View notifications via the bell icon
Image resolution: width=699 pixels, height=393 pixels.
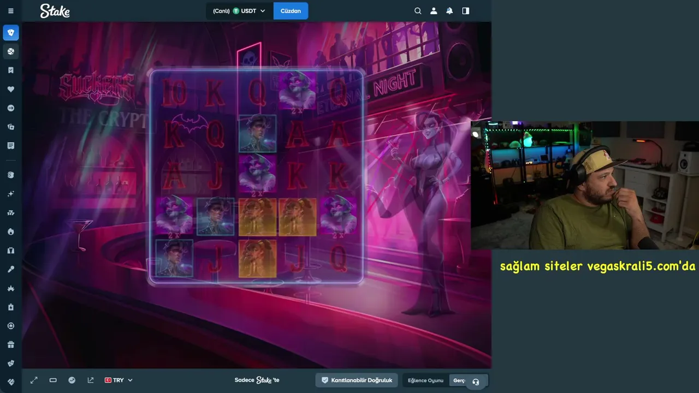pos(449,11)
